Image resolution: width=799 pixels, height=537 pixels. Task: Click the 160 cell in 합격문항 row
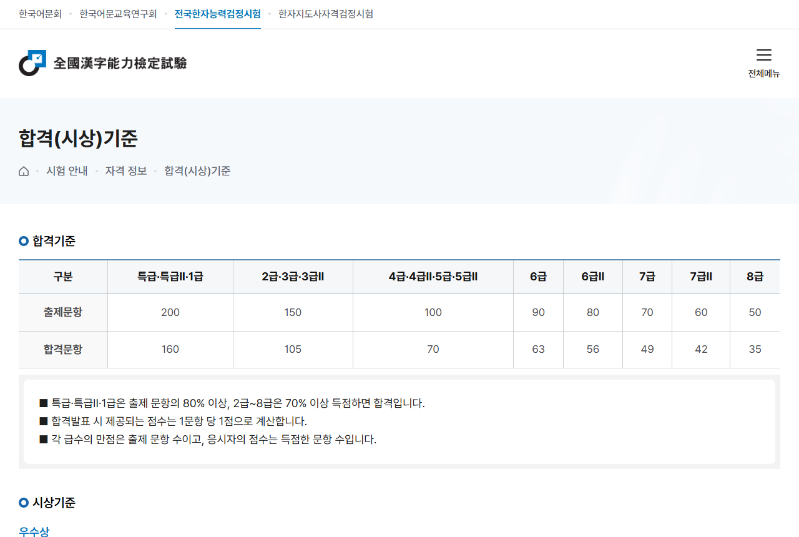(x=170, y=350)
